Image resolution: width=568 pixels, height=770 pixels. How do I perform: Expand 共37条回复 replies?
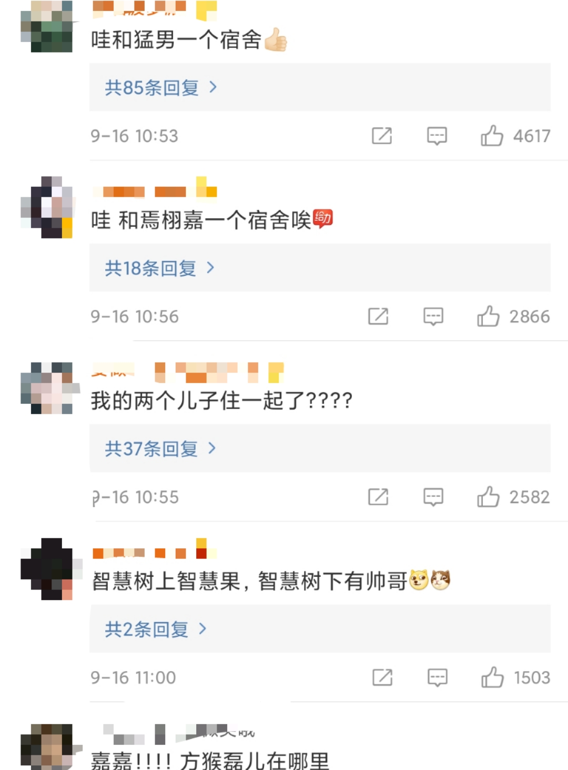[x=160, y=448]
